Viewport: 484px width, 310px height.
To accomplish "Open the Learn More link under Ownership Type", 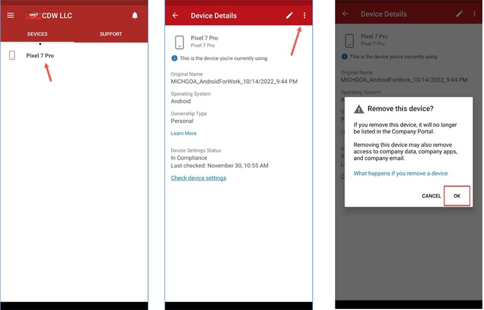I will click(x=183, y=133).
